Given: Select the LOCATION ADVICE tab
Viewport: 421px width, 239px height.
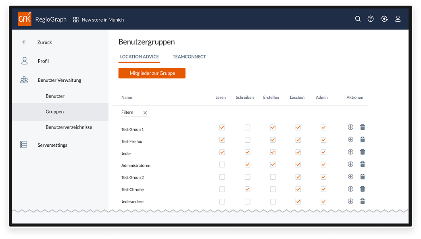Looking at the screenshot, I should coord(140,57).
